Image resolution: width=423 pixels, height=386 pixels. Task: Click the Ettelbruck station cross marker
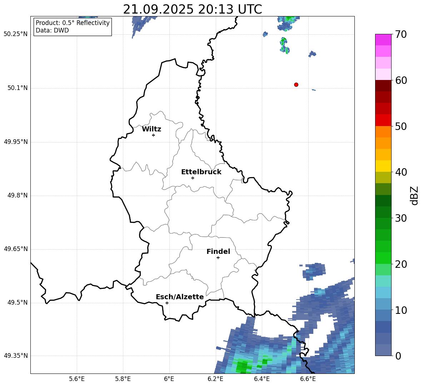click(x=193, y=178)
